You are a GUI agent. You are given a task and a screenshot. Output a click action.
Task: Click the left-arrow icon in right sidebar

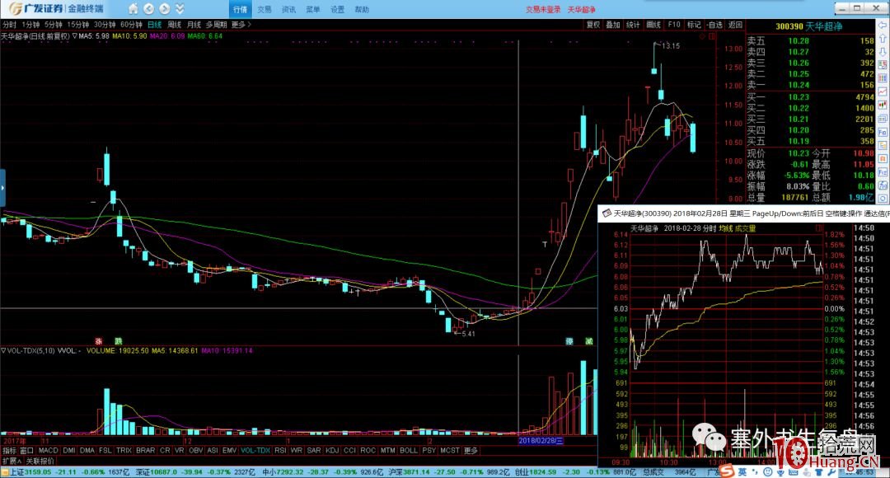[883, 26]
